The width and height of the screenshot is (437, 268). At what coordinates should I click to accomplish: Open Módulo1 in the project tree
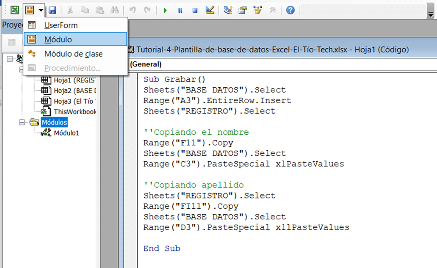point(66,133)
